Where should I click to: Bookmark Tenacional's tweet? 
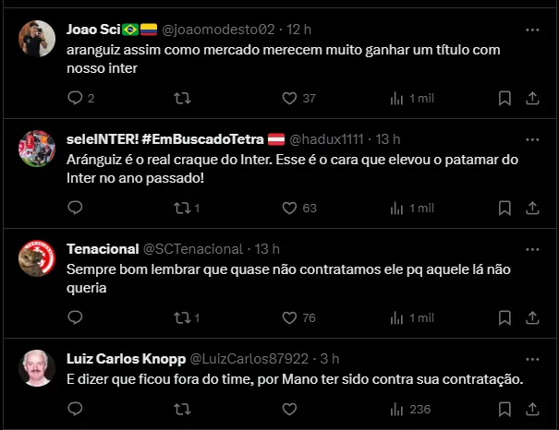coord(504,317)
